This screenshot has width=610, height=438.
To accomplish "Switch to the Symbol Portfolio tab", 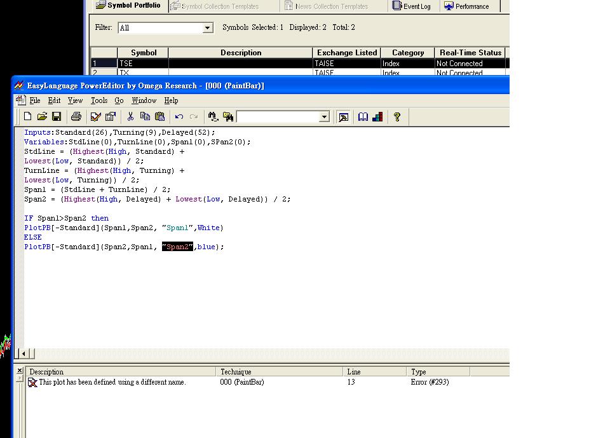I will 129,6.
